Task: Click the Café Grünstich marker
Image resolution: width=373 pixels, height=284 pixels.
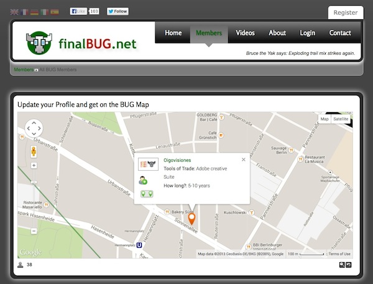Action: pos(221,135)
